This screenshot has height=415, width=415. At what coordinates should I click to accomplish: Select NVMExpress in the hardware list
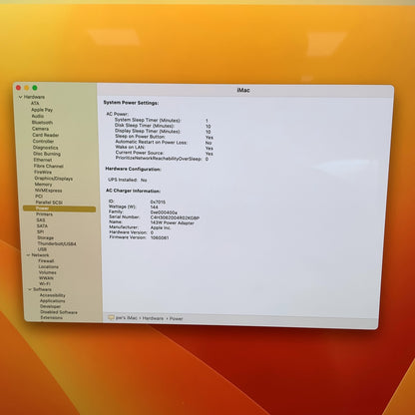(x=49, y=191)
